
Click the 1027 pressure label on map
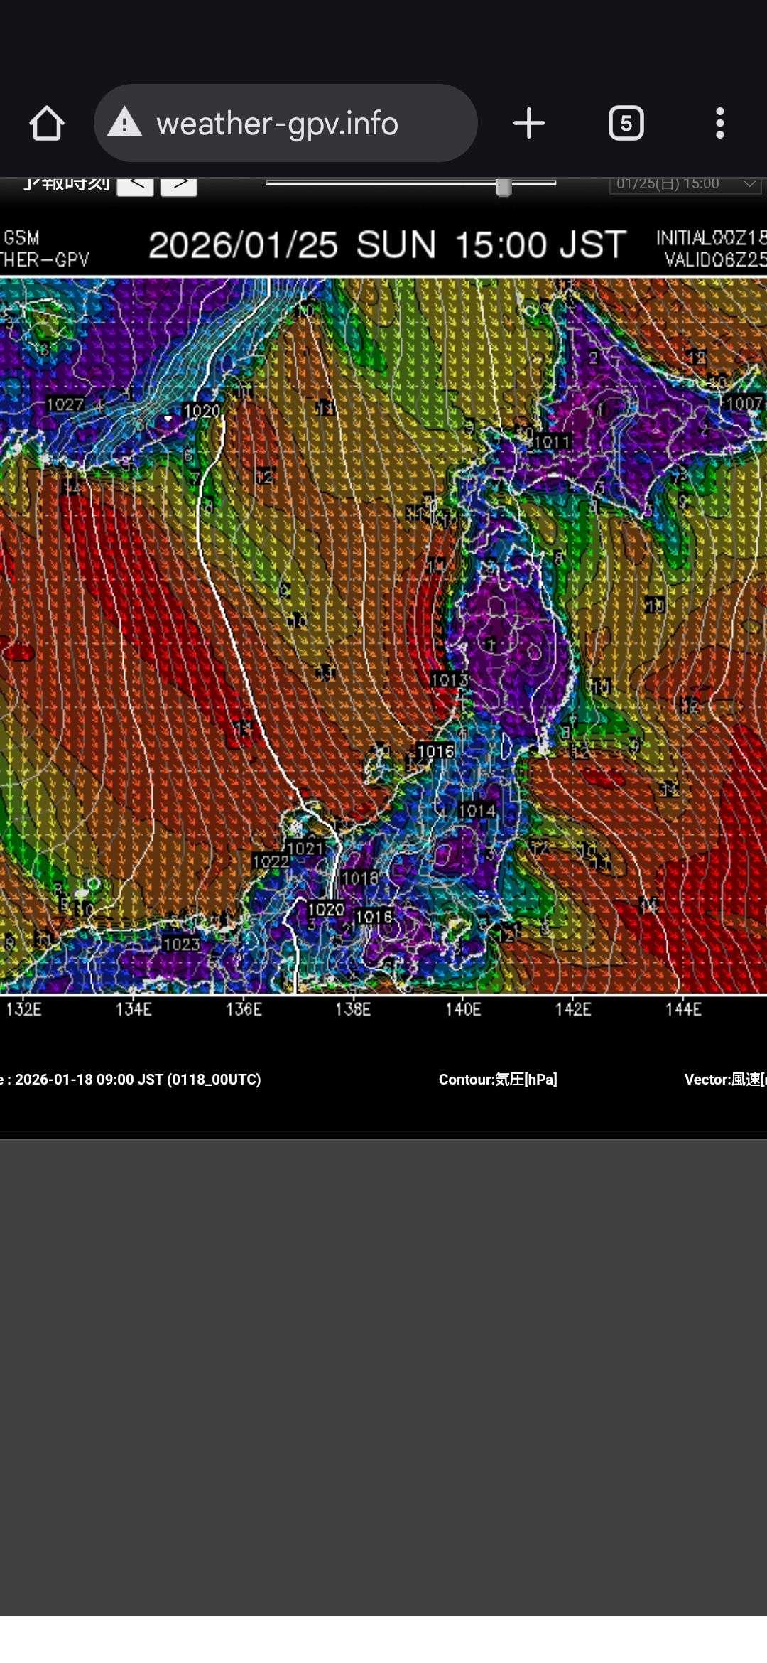[65, 405]
